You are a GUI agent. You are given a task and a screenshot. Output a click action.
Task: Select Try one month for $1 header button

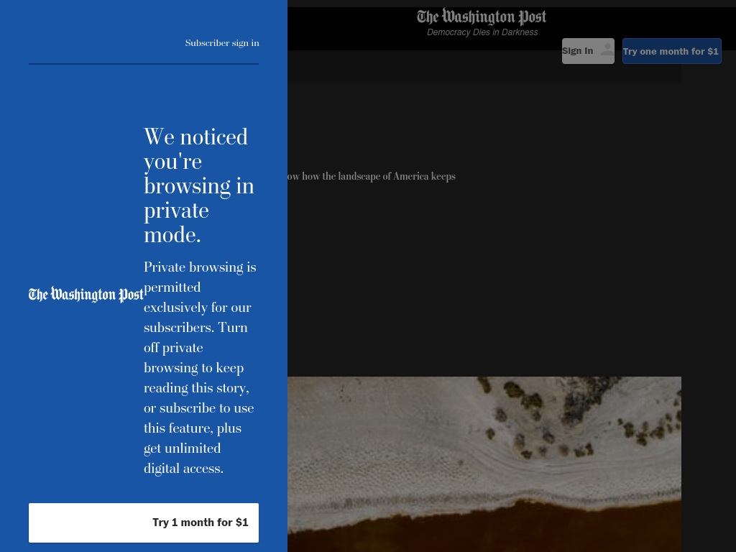coord(672,51)
